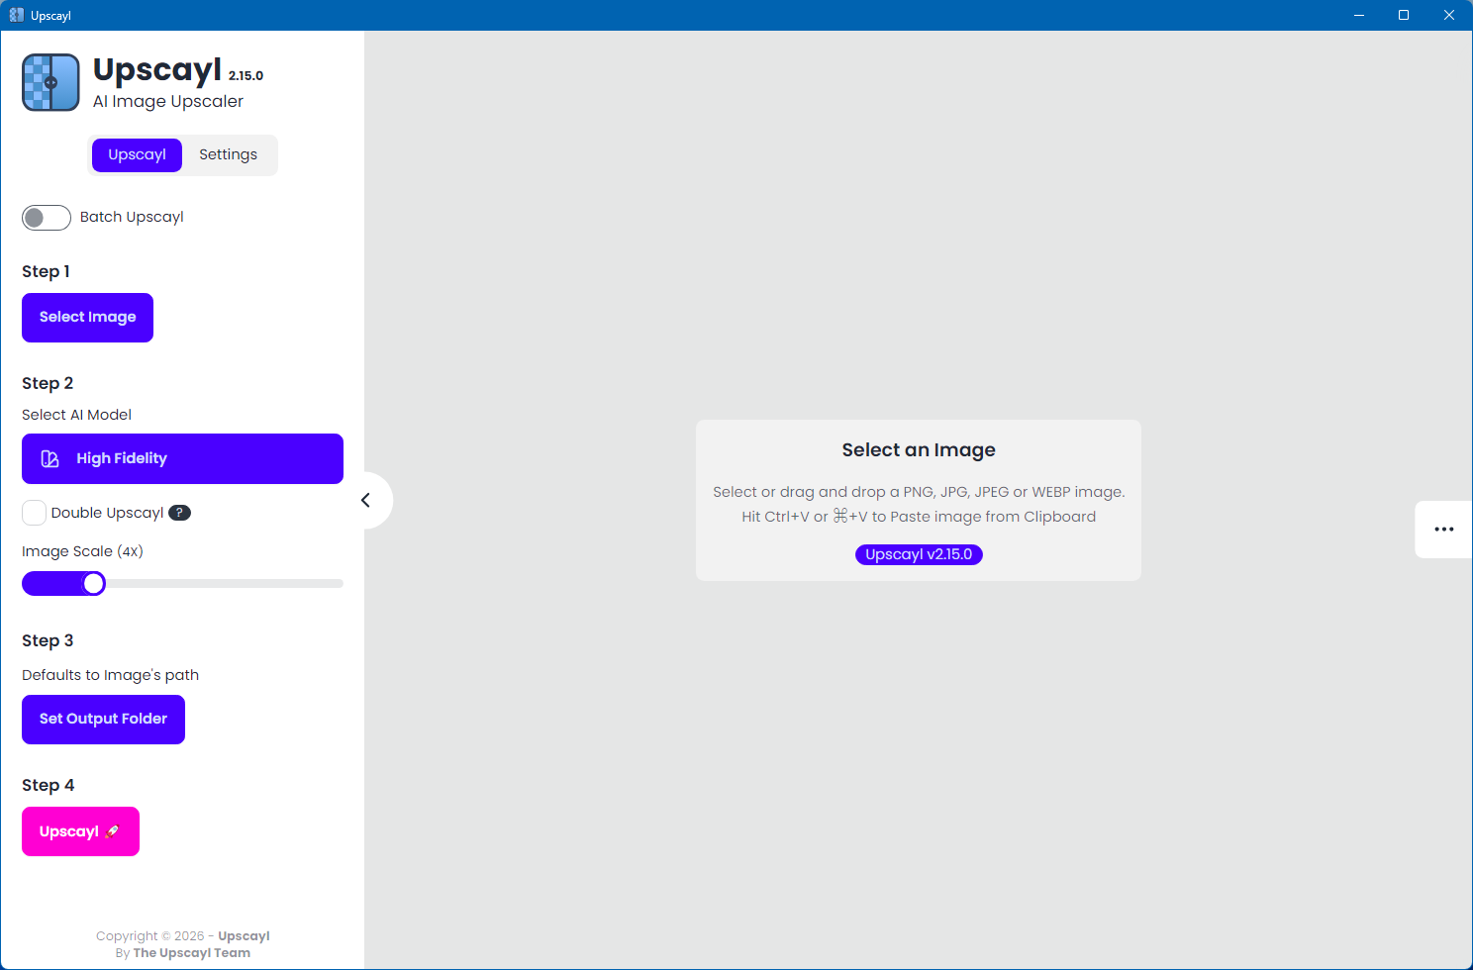
Task: Click the Image Scale slider handle
Action: coord(94,584)
